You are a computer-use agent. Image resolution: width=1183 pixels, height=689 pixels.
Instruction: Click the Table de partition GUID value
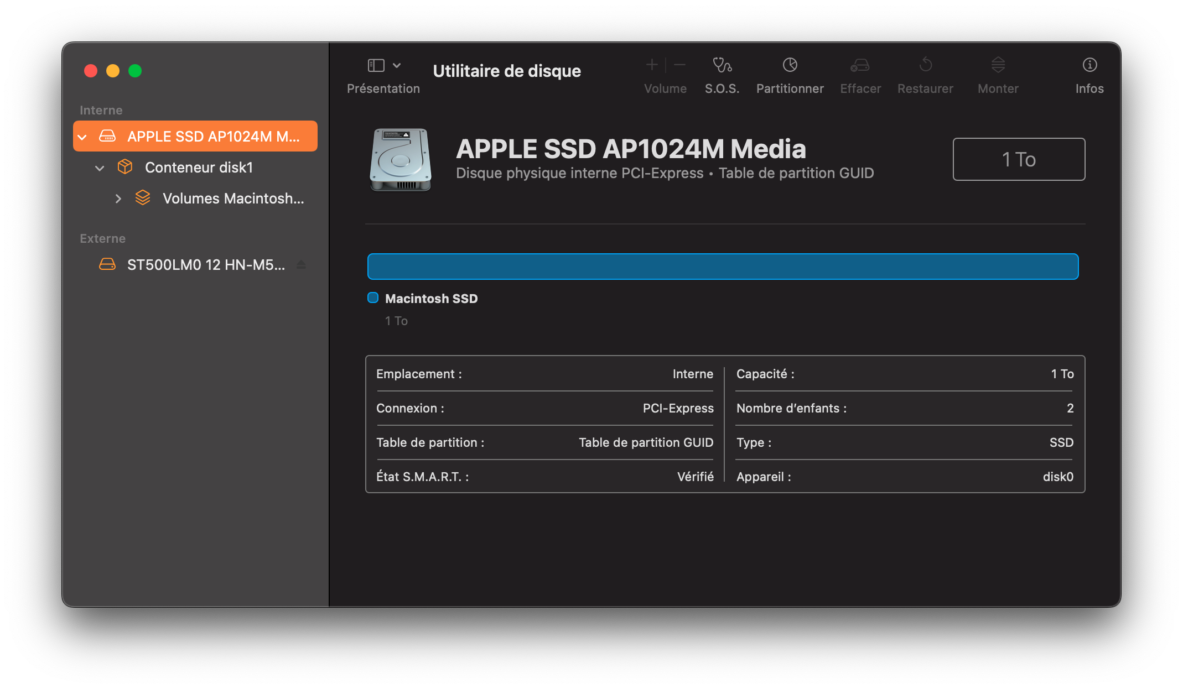click(x=646, y=442)
